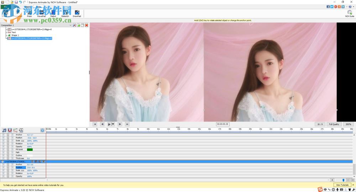Toggle the snap magnet in timeline
The width and height of the screenshot is (356, 192).
[x=10, y=130]
